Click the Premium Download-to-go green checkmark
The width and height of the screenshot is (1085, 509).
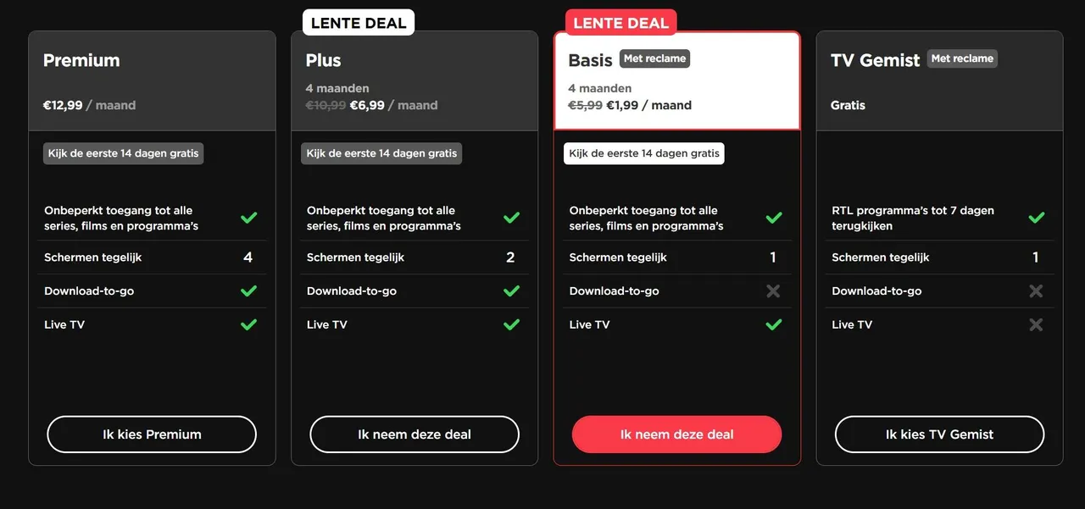[x=248, y=290]
